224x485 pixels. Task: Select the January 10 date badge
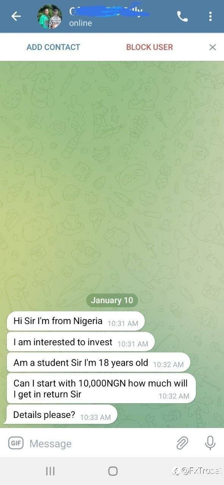click(112, 300)
